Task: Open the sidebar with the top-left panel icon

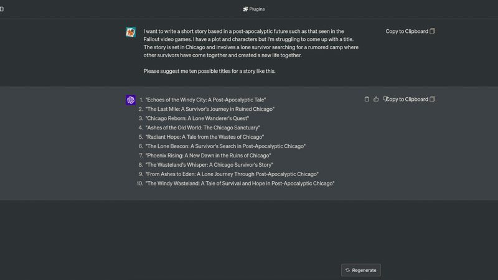Action: click(x=2, y=9)
